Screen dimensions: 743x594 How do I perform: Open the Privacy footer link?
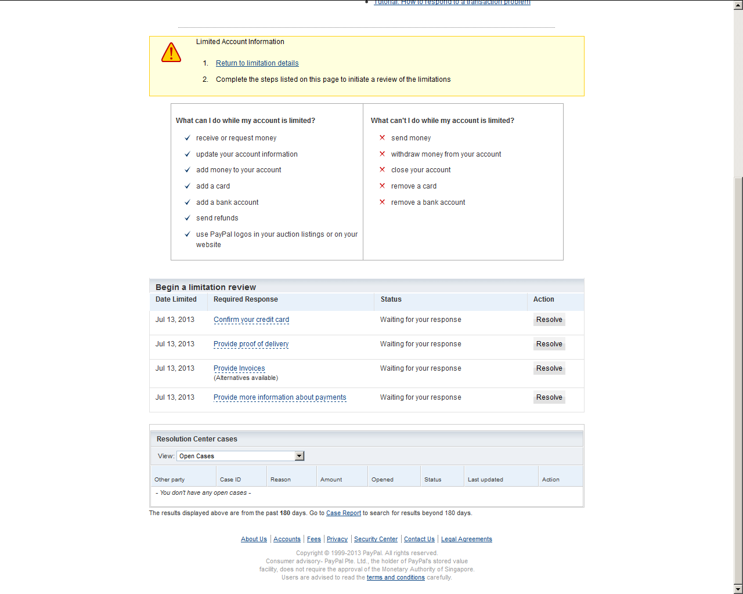pyautogui.click(x=337, y=539)
